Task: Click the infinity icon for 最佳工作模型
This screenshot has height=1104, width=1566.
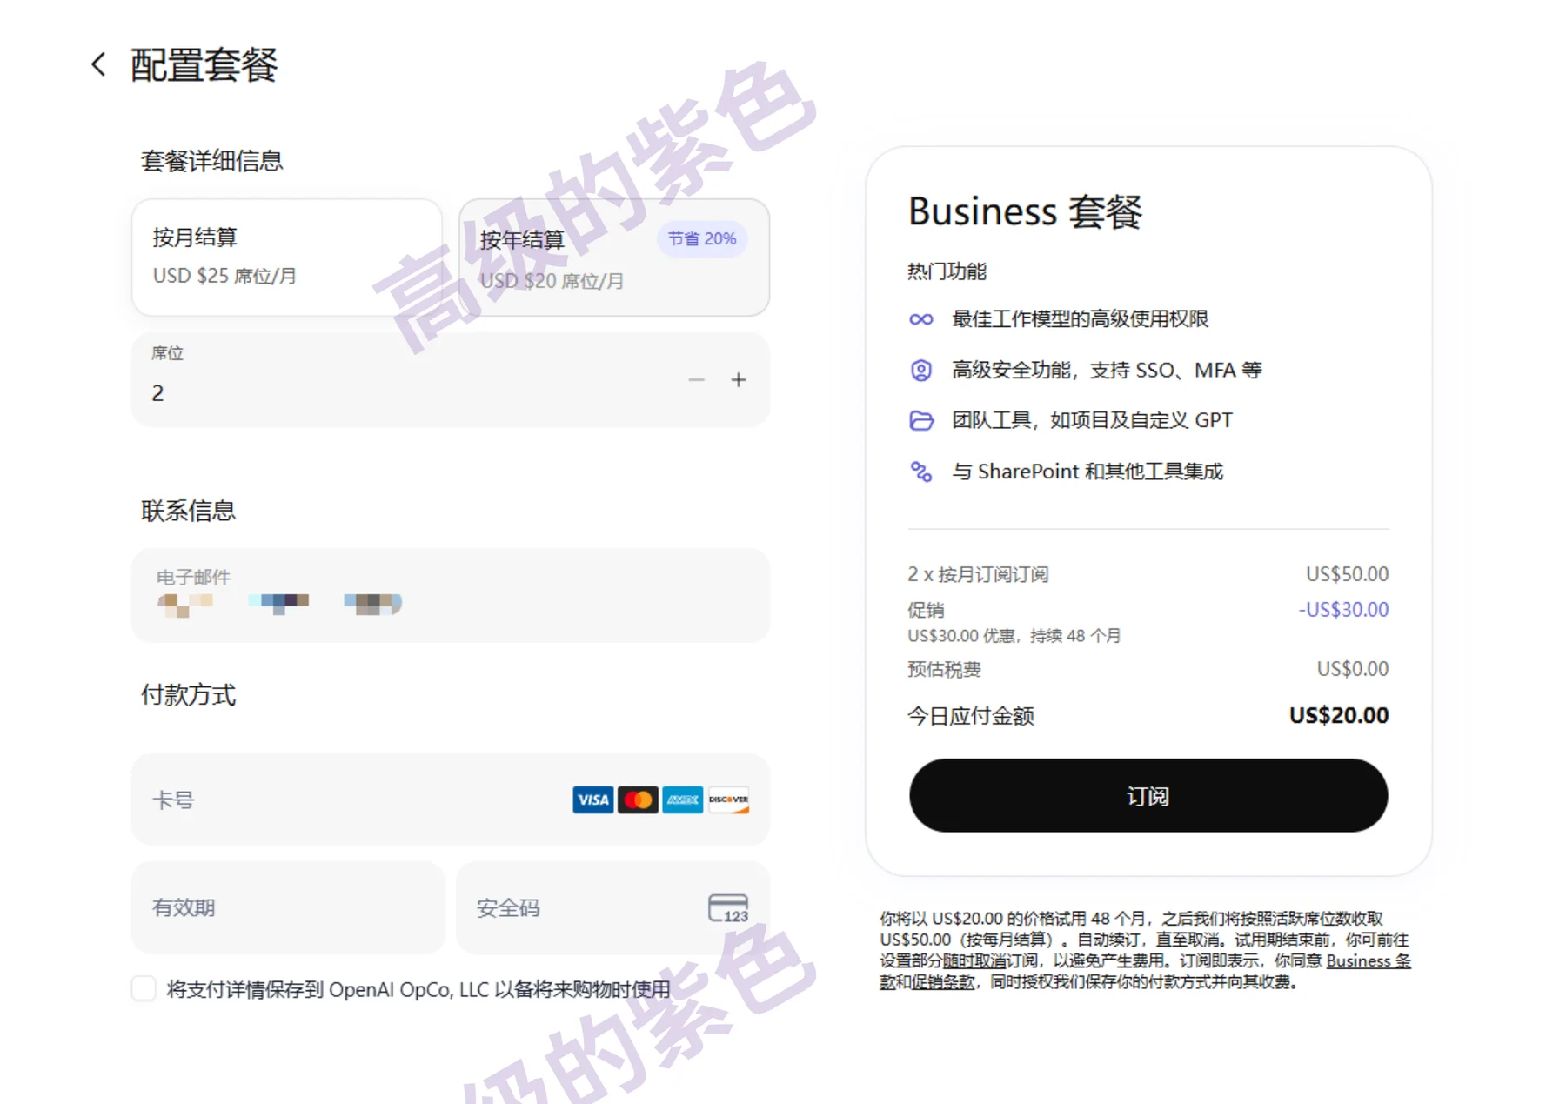Action: click(921, 319)
